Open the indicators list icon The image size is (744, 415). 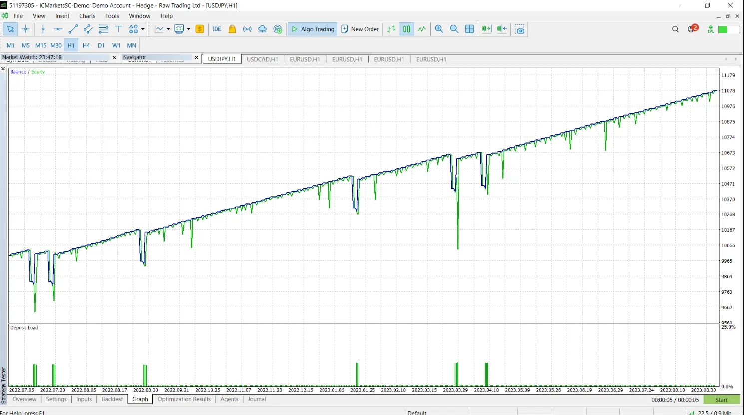(159, 29)
